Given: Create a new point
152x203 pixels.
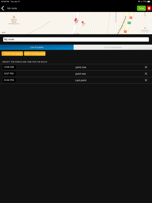Looking at the screenshot, I should click(x=12, y=54).
